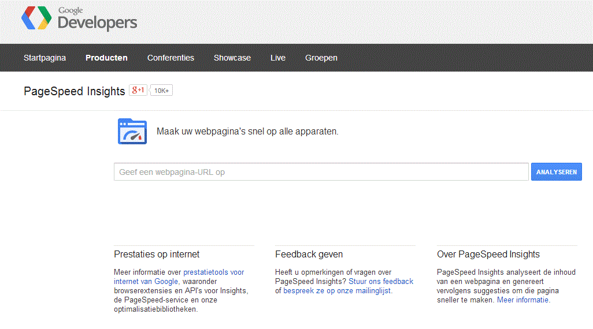The height and width of the screenshot is (329, 593).
Task: Click tagline Maak uw webpagina's snel
Action: (247, 132)
